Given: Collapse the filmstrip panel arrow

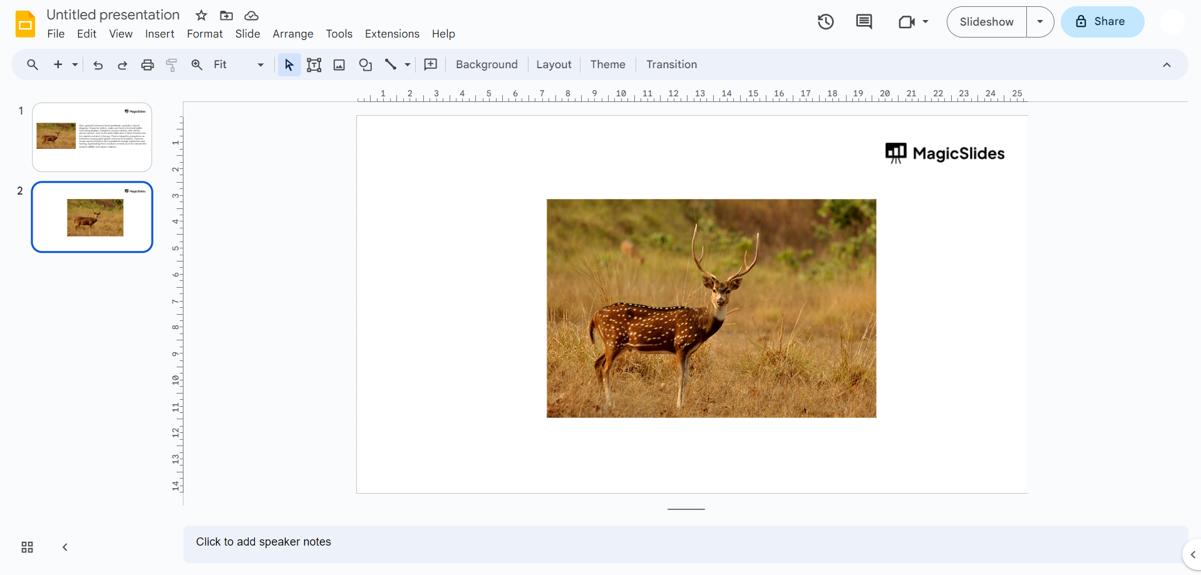Looking at the screenshot, I should click(x=65, y=547).
